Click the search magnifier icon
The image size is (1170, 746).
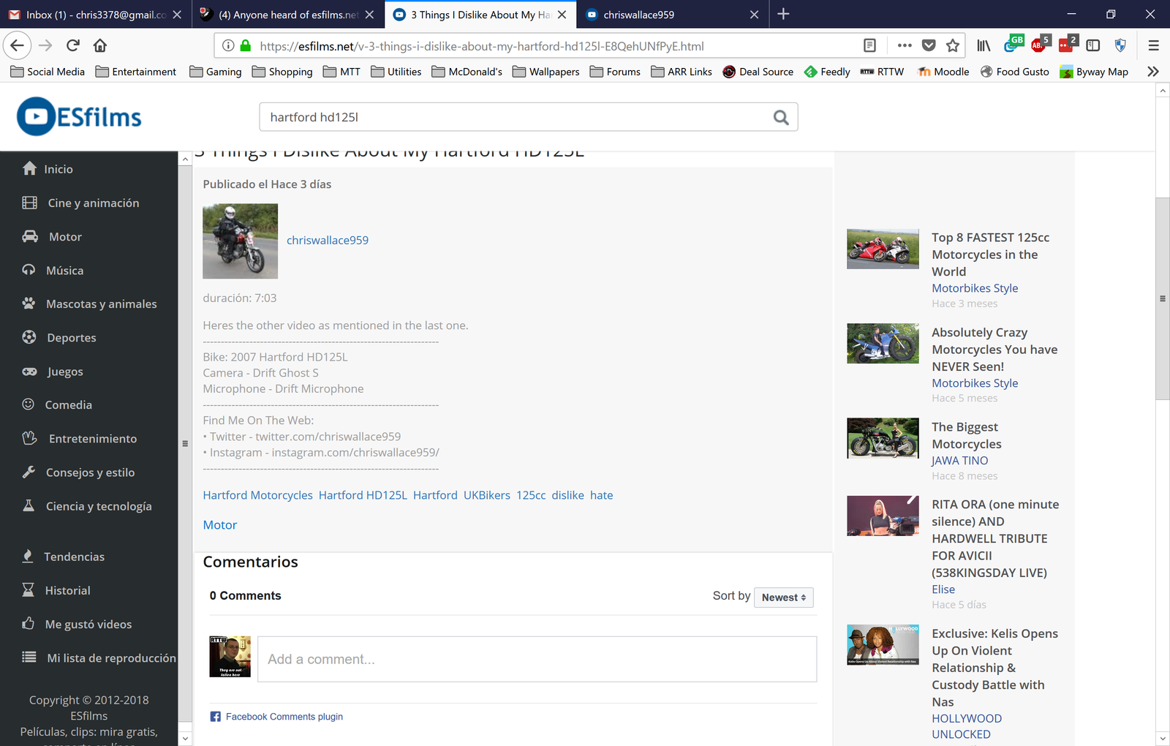(781, 117)
